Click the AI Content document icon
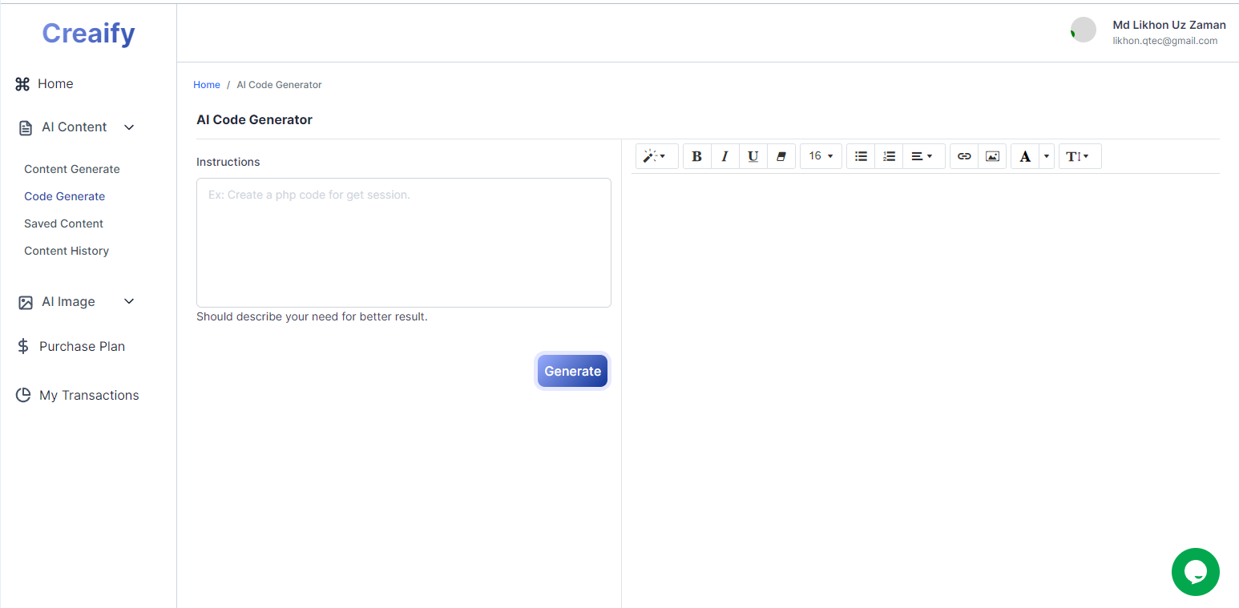1239x608 pixels. tap(26, 127)
